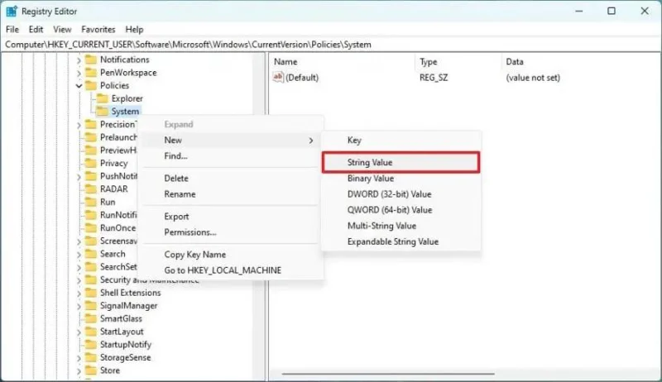The height and width of the screenshot is (382, 662).
Task: Click the SignalManager folder icon
Action: pyautogui.click(x=91, y=306)
